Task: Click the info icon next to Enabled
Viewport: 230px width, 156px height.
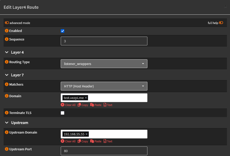Action: pyautogui.click(x=7, y=31)
